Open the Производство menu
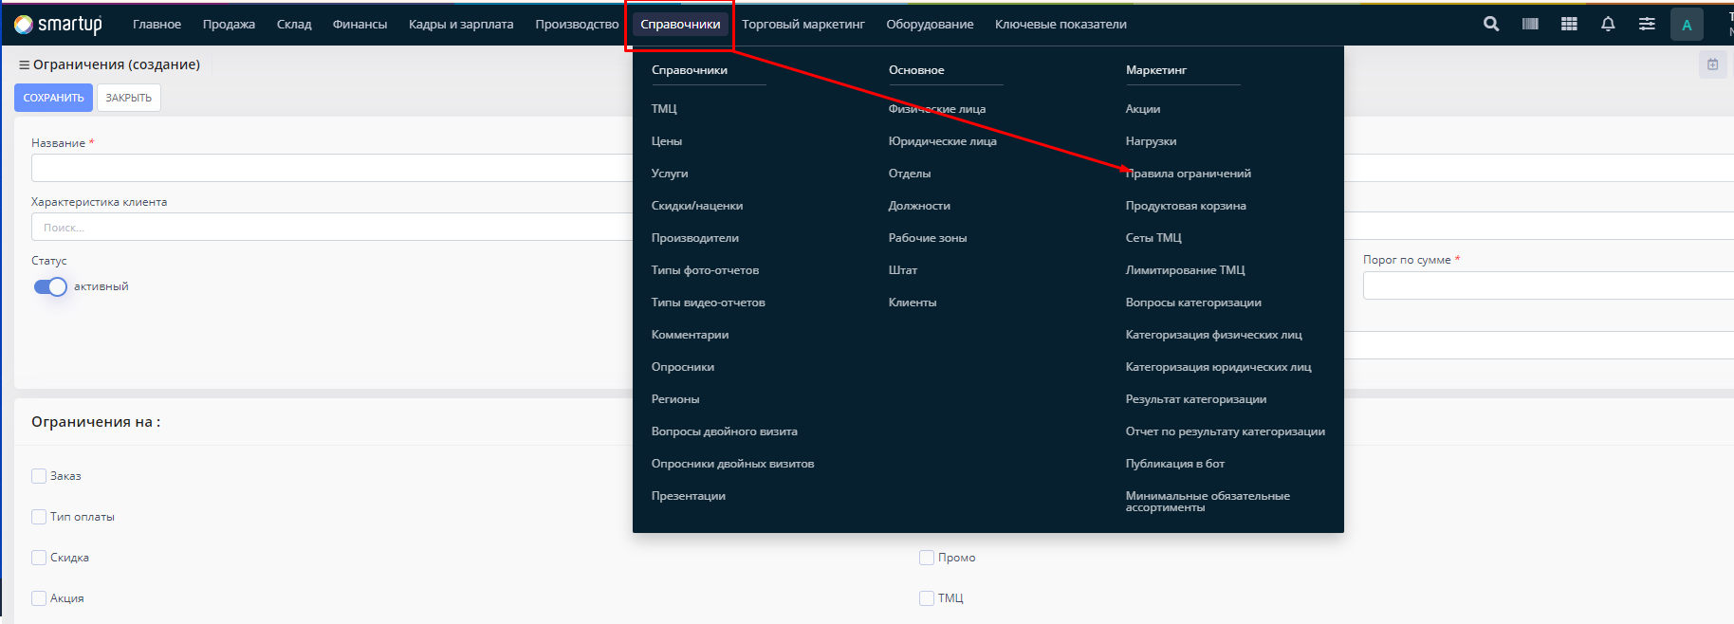 coord(577,25)
